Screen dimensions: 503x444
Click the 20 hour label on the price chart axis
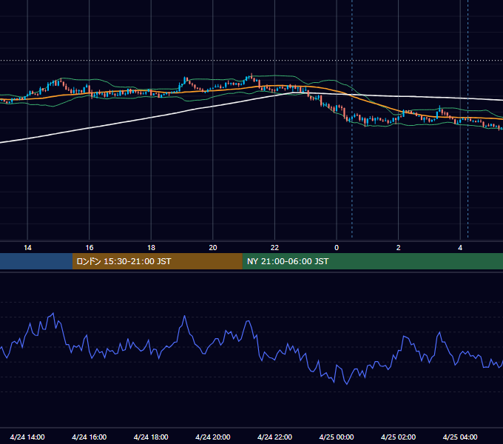click(213, 248)
